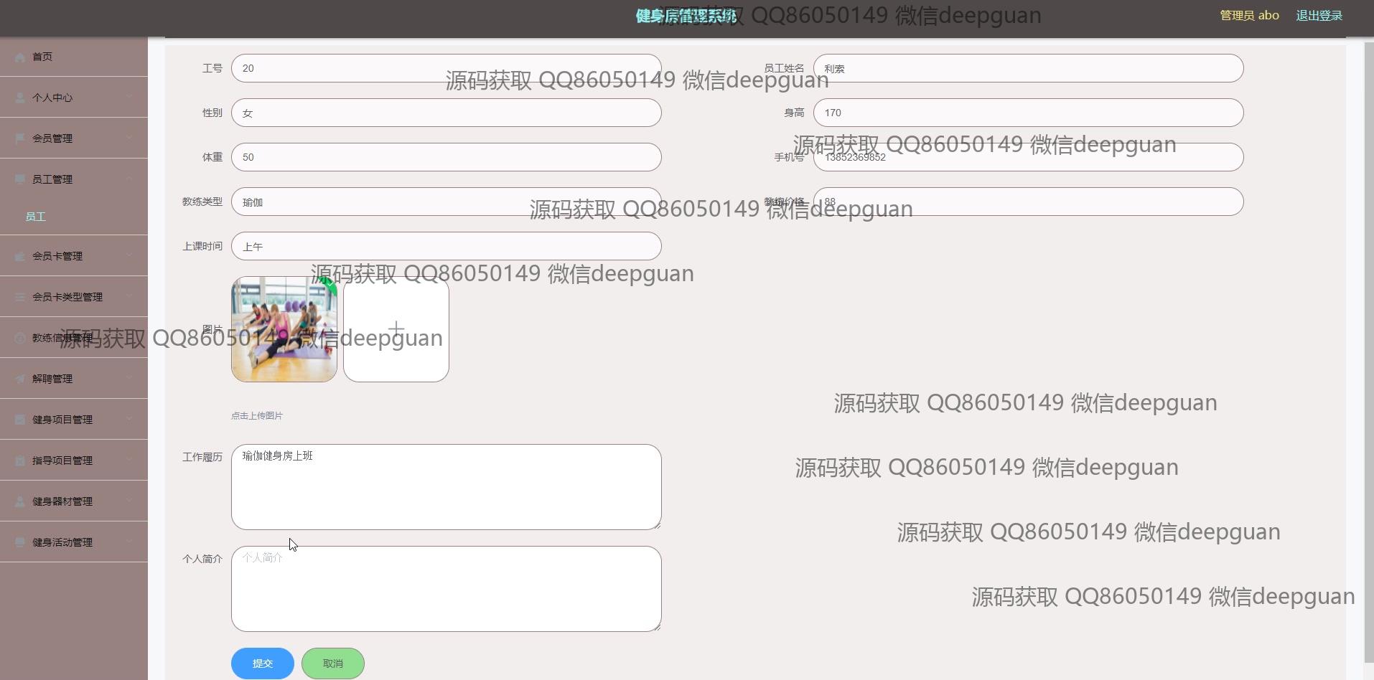This screenshot has height=680, width=1374.
Task: Click the icon beside 会员卡管理
Action: 20,256
